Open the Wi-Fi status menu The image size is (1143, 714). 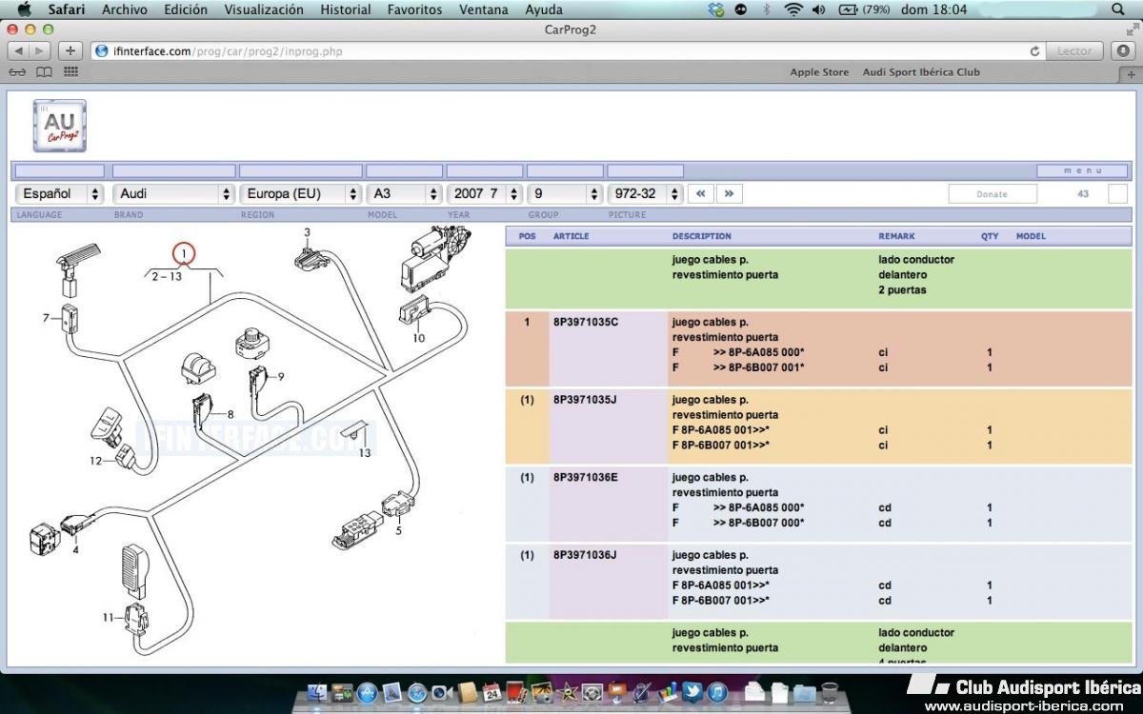tap(793, 10)
